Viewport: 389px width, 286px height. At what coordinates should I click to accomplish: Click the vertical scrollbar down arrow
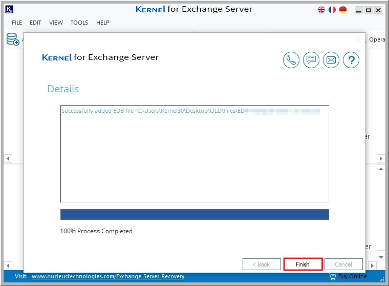(381, 257)
